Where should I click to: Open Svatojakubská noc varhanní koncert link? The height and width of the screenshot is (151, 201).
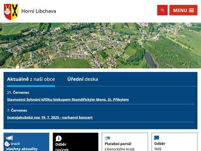point(50,118)
